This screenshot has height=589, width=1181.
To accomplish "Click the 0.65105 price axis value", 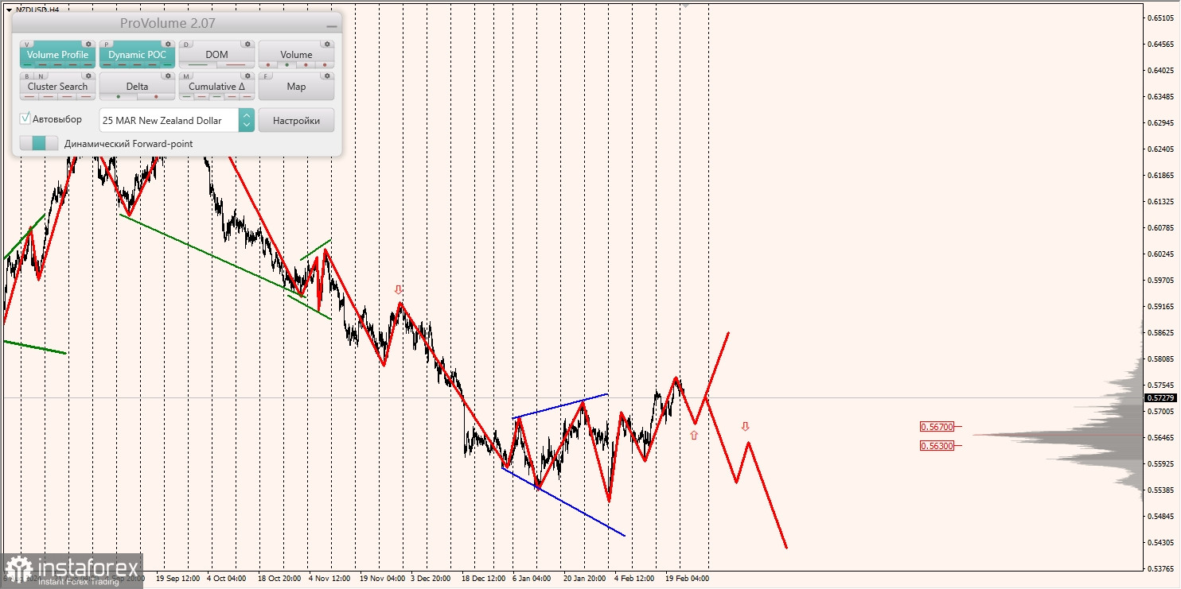I will [x=1162, y=17].
